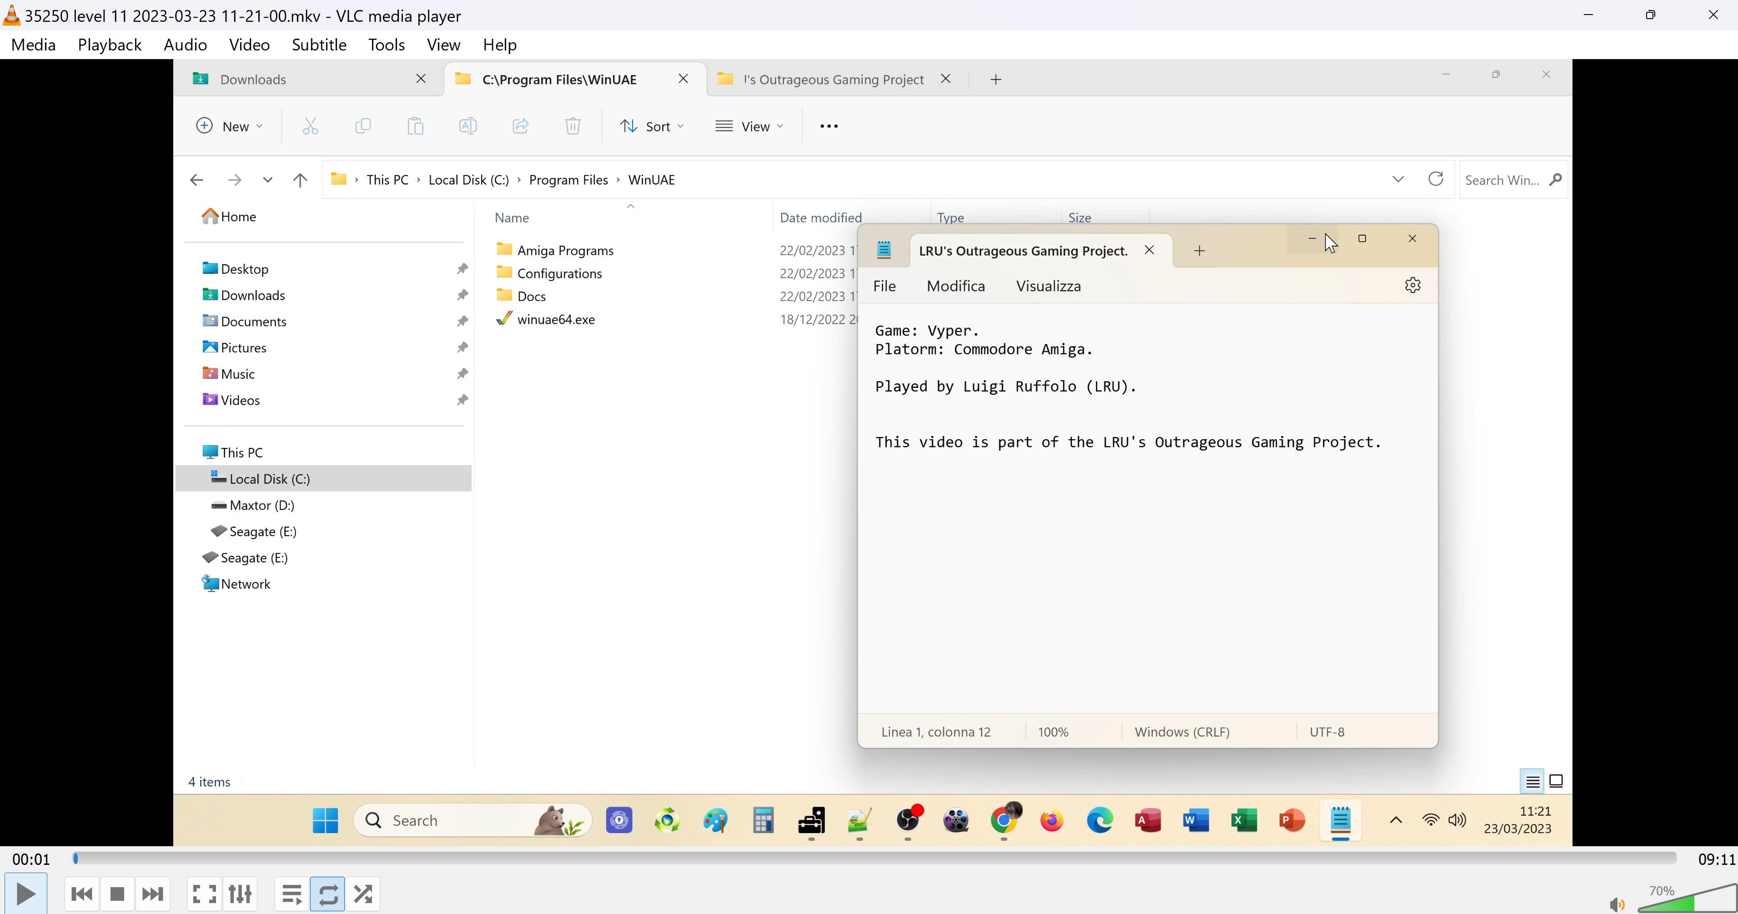The image size is (1738, 914).
Task: Click the VLC play button
Action: (25, 894)
